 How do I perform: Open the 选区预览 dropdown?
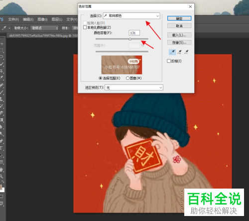point(134,88)
